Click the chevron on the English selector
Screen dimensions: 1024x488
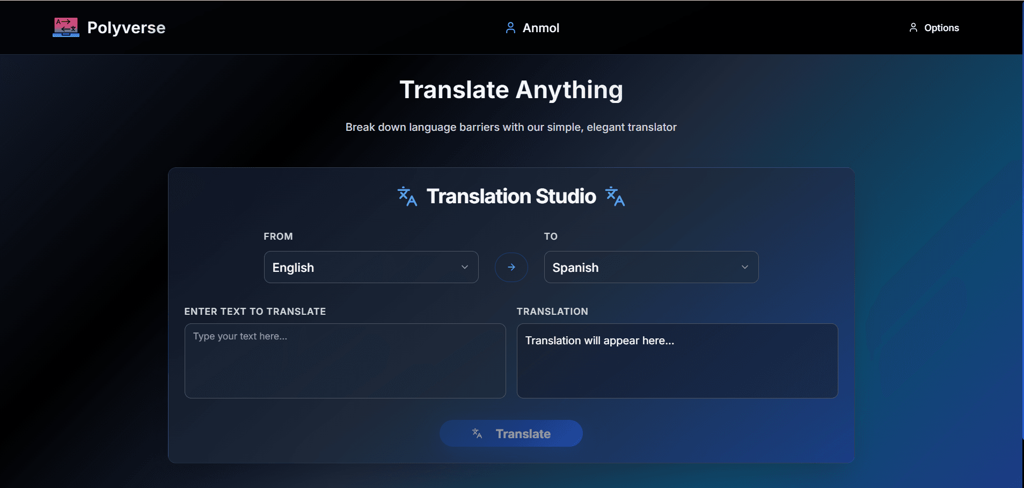tap(464, 267)
